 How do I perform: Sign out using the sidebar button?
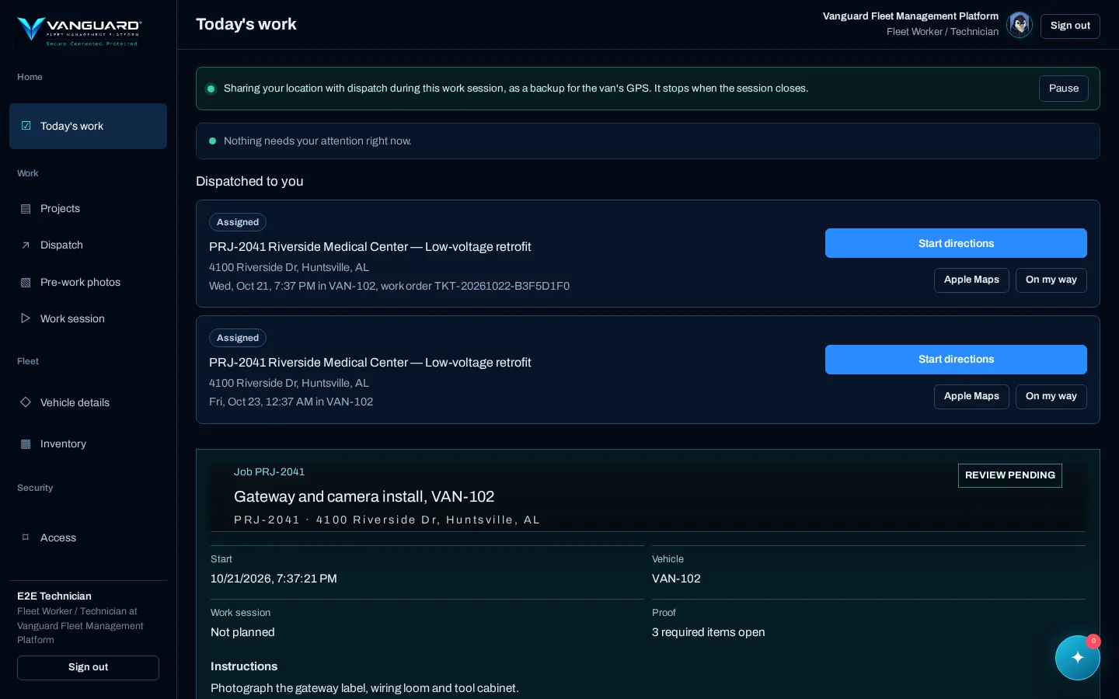(88, 667)
